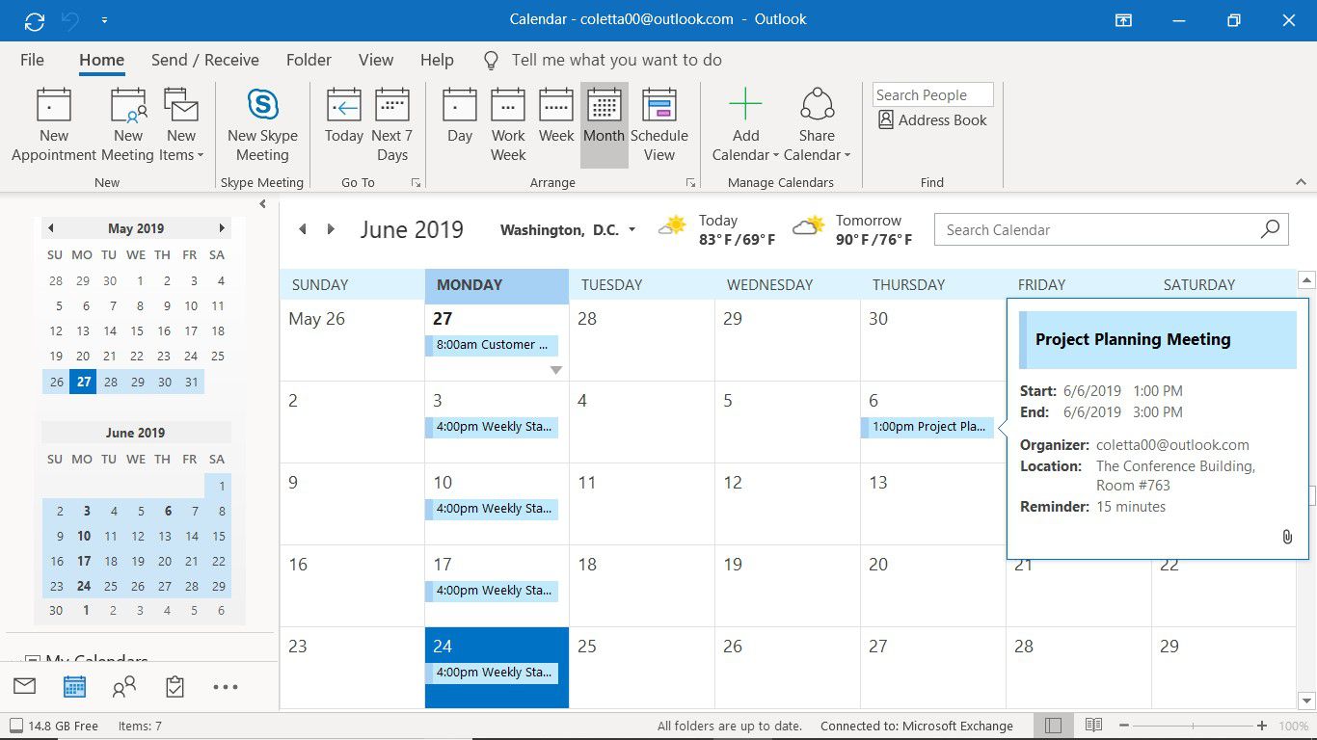Collapse the folder pane

click(x=262, y=203)
